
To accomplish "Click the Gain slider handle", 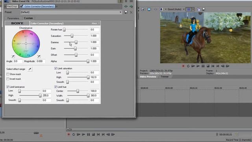I will pyautogui.click(x=75, y=49).
